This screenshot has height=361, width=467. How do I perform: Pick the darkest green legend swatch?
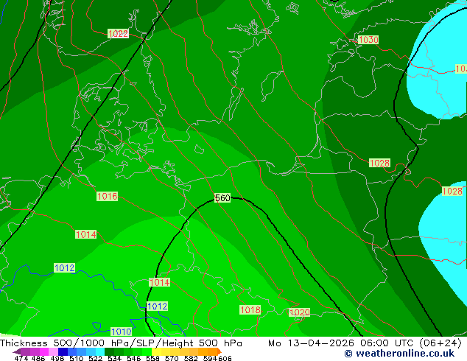tap(109, 351)
